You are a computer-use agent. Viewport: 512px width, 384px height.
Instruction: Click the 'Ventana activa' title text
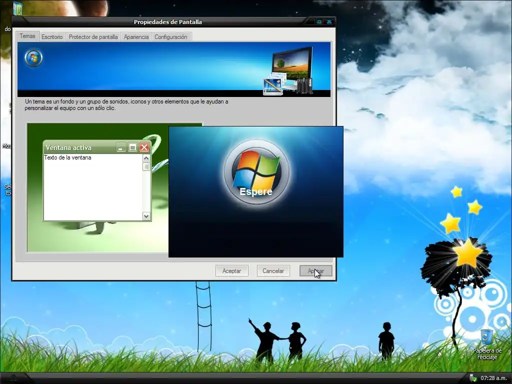(68, 147)
